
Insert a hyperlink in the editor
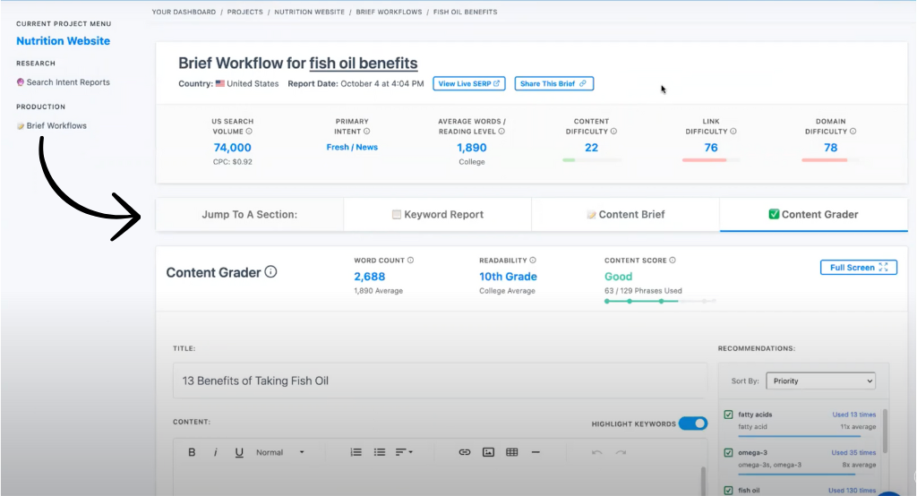tap(465, 452)
